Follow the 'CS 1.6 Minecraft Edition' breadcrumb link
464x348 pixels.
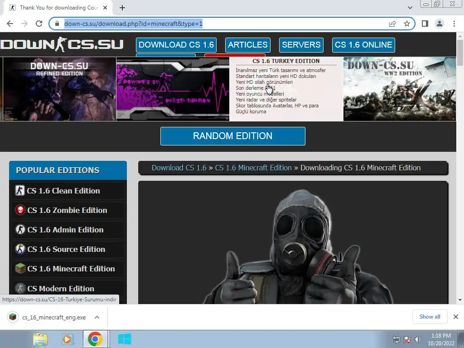point(253,168)
